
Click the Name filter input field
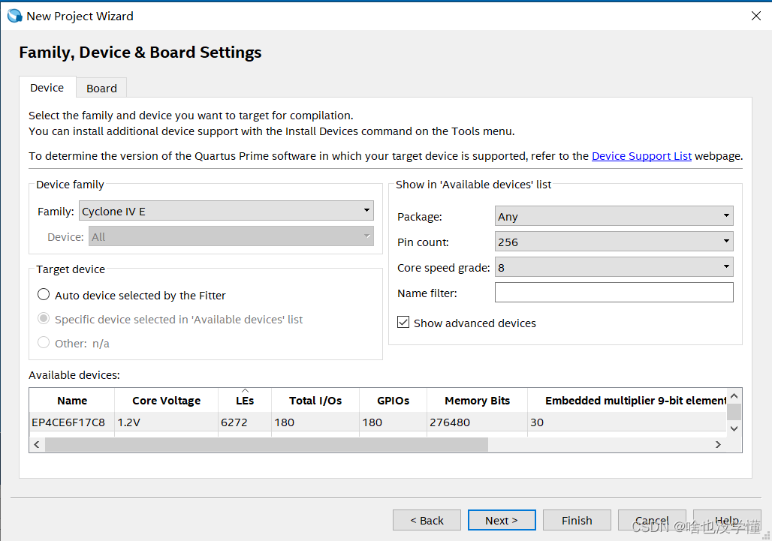coord(614,293)
